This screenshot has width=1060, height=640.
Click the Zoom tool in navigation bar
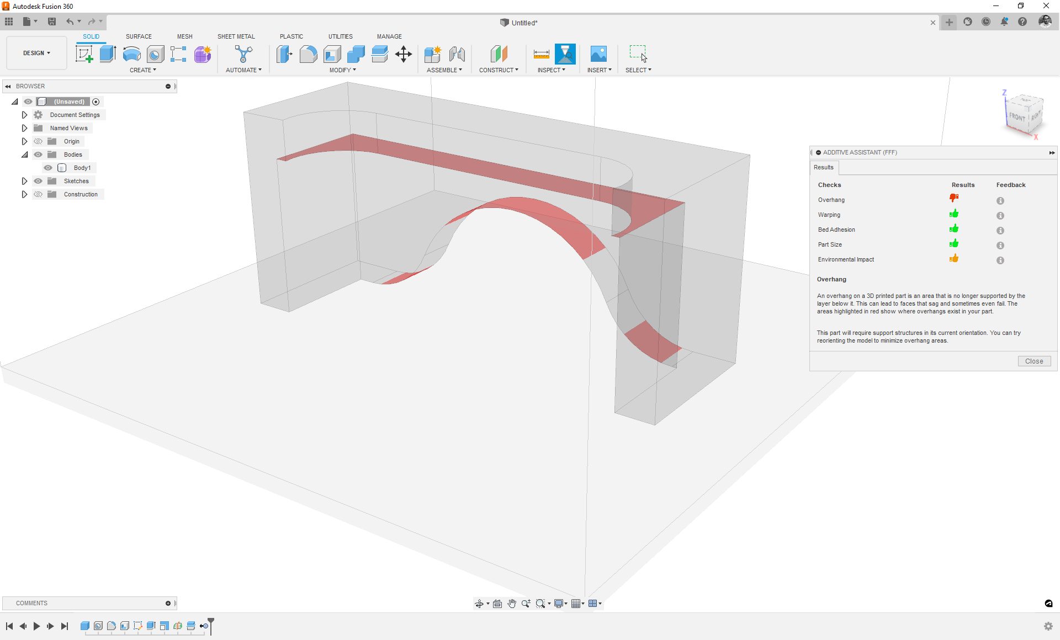[525, 603]
